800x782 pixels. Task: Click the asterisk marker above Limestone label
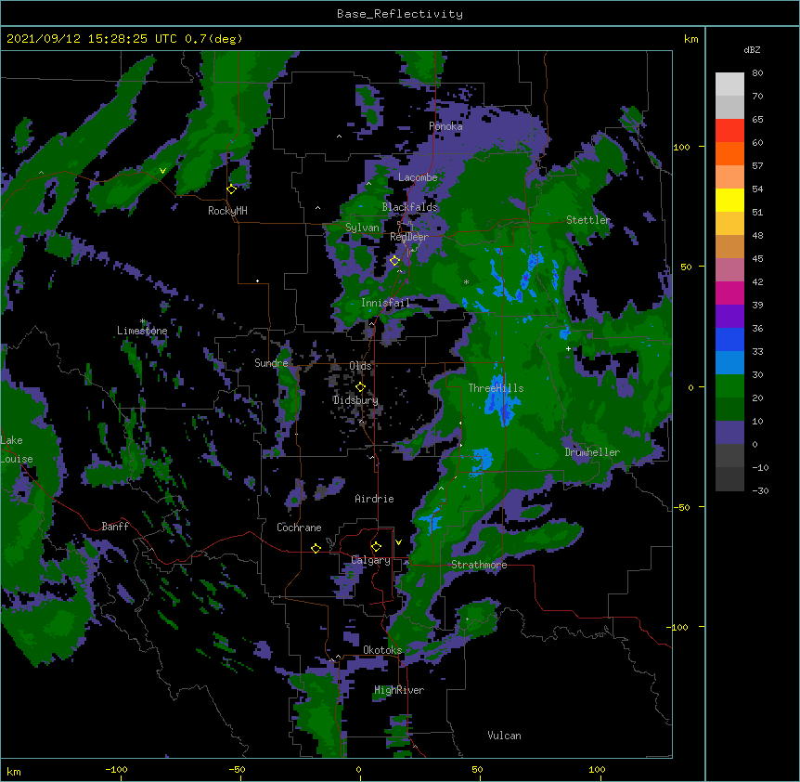tap(142, 321)
